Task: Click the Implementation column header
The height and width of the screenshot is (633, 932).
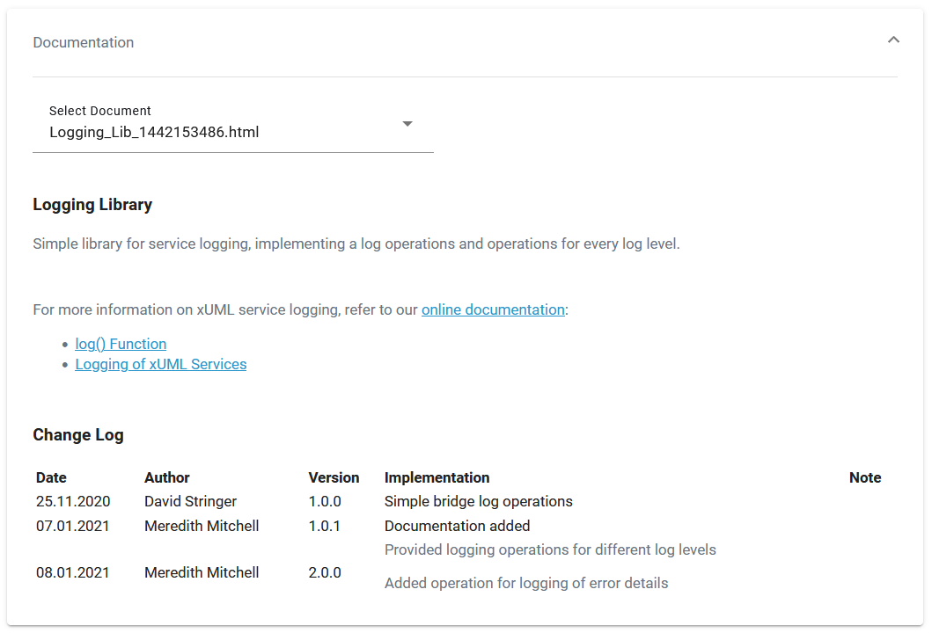Action: [x=437, y=477]
